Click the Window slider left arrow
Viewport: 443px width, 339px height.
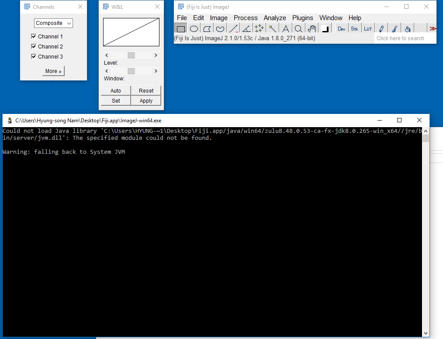(107, 71)
